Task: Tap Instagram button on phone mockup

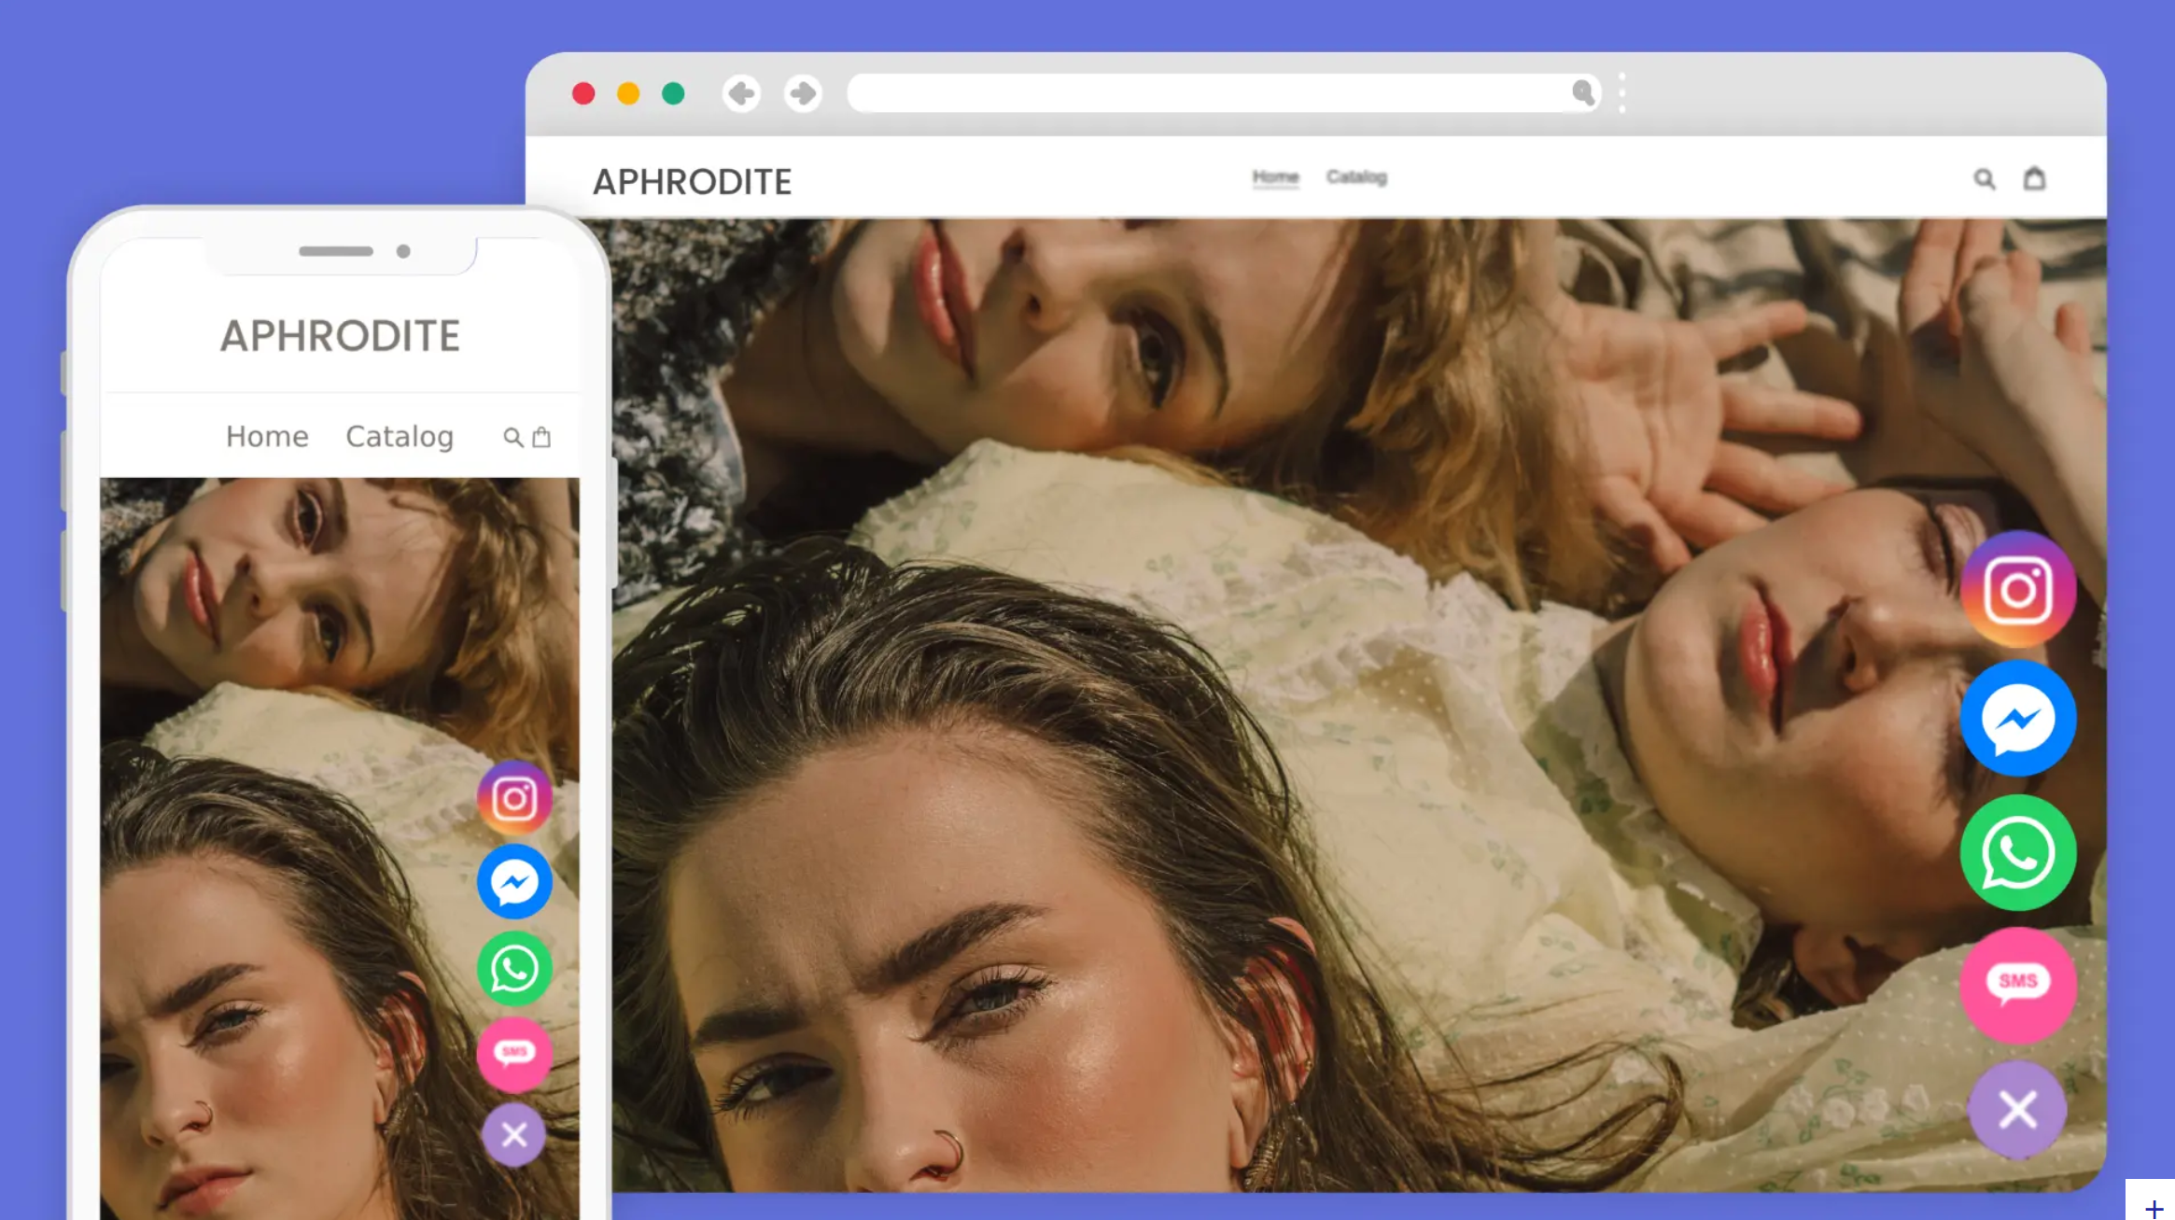Action: click(514, 799)
